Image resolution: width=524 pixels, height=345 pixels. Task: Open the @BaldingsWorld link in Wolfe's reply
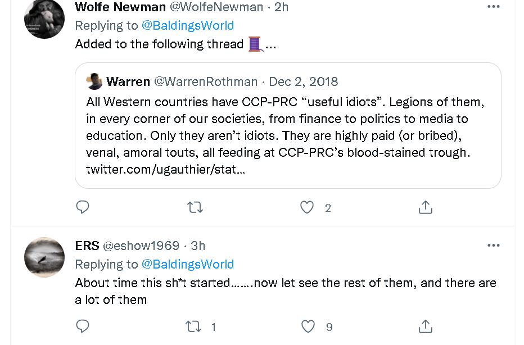[187, 25]
